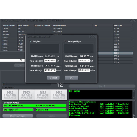Close the Dashboard Service Tool dialog
The width and height of the screenshot is (137, 137).
(94, 37)
